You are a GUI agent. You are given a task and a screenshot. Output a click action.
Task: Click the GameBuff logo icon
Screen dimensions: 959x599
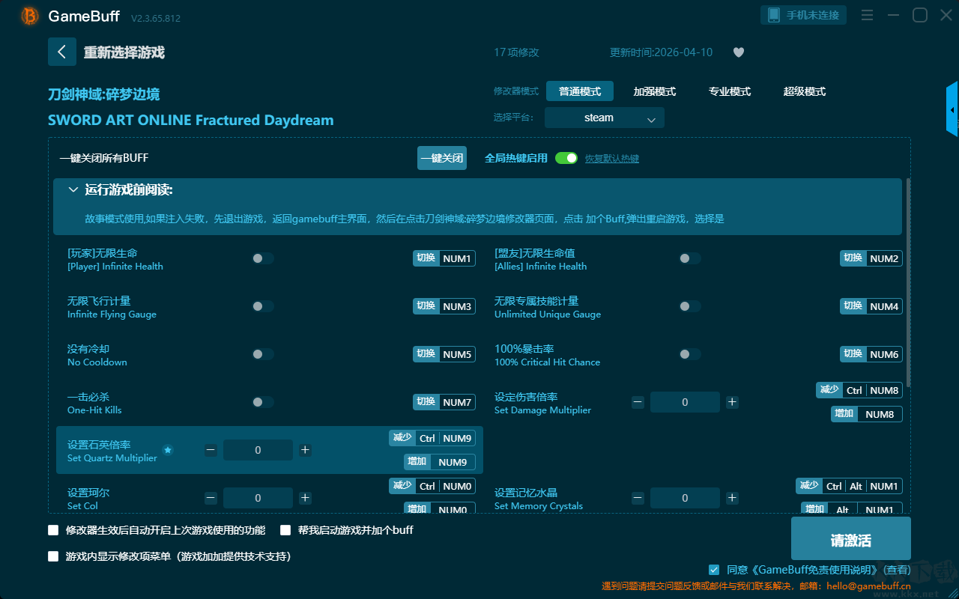click(x=30, y=16)
